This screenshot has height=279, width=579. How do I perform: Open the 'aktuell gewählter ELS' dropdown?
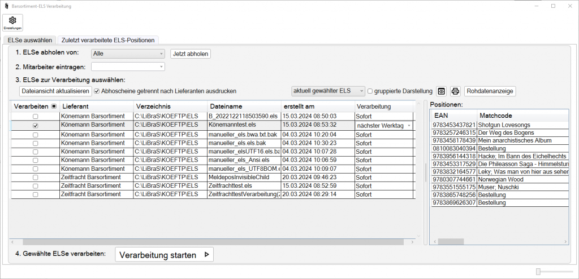[x=327, y=91]
